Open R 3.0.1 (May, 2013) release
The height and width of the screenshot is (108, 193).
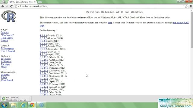[43, 52]
